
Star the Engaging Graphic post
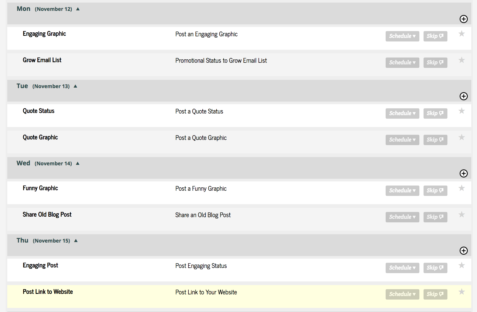click(462, 34)
